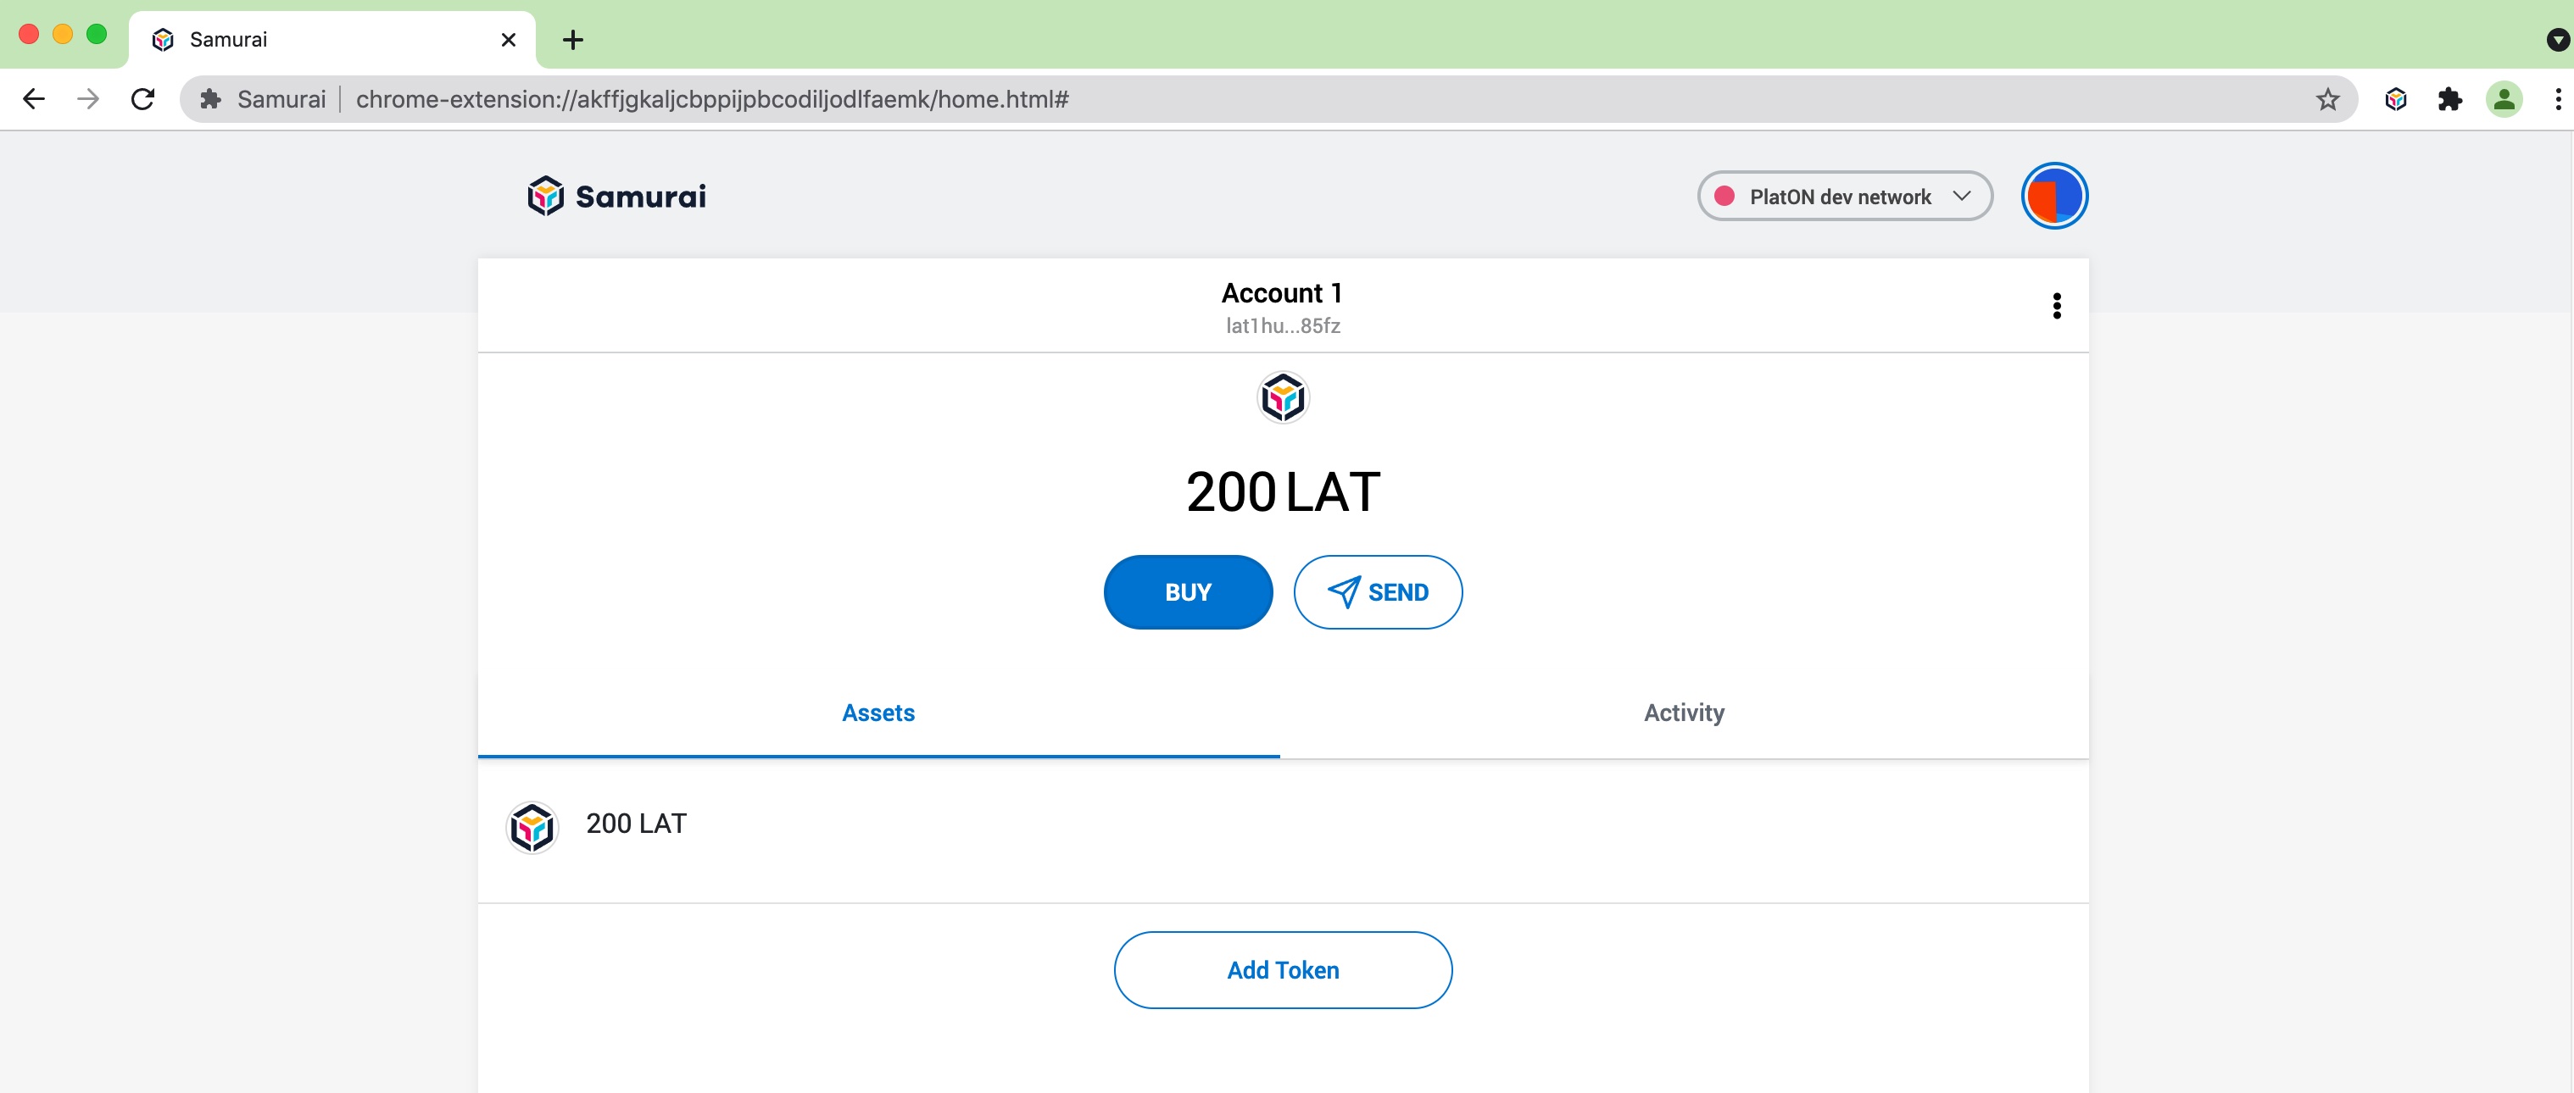Open the Account 1 three-dot options menu

click(x=2057, y=305)
